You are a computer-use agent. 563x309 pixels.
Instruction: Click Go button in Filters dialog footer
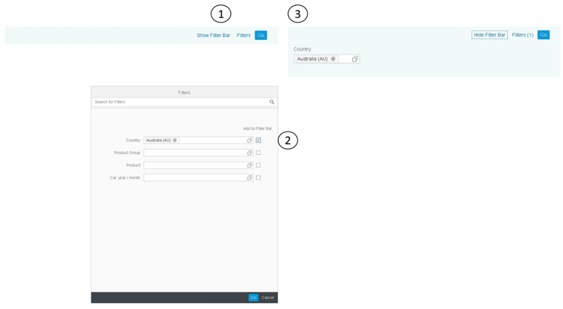tap(253, 298)
